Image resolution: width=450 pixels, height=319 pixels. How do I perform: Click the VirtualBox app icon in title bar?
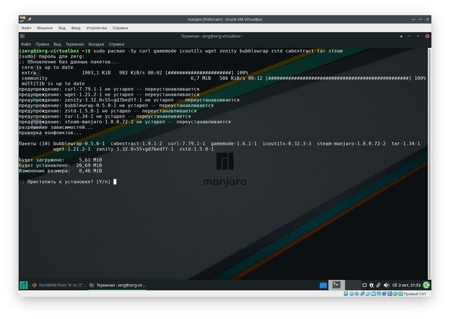(x=22, y=19)
